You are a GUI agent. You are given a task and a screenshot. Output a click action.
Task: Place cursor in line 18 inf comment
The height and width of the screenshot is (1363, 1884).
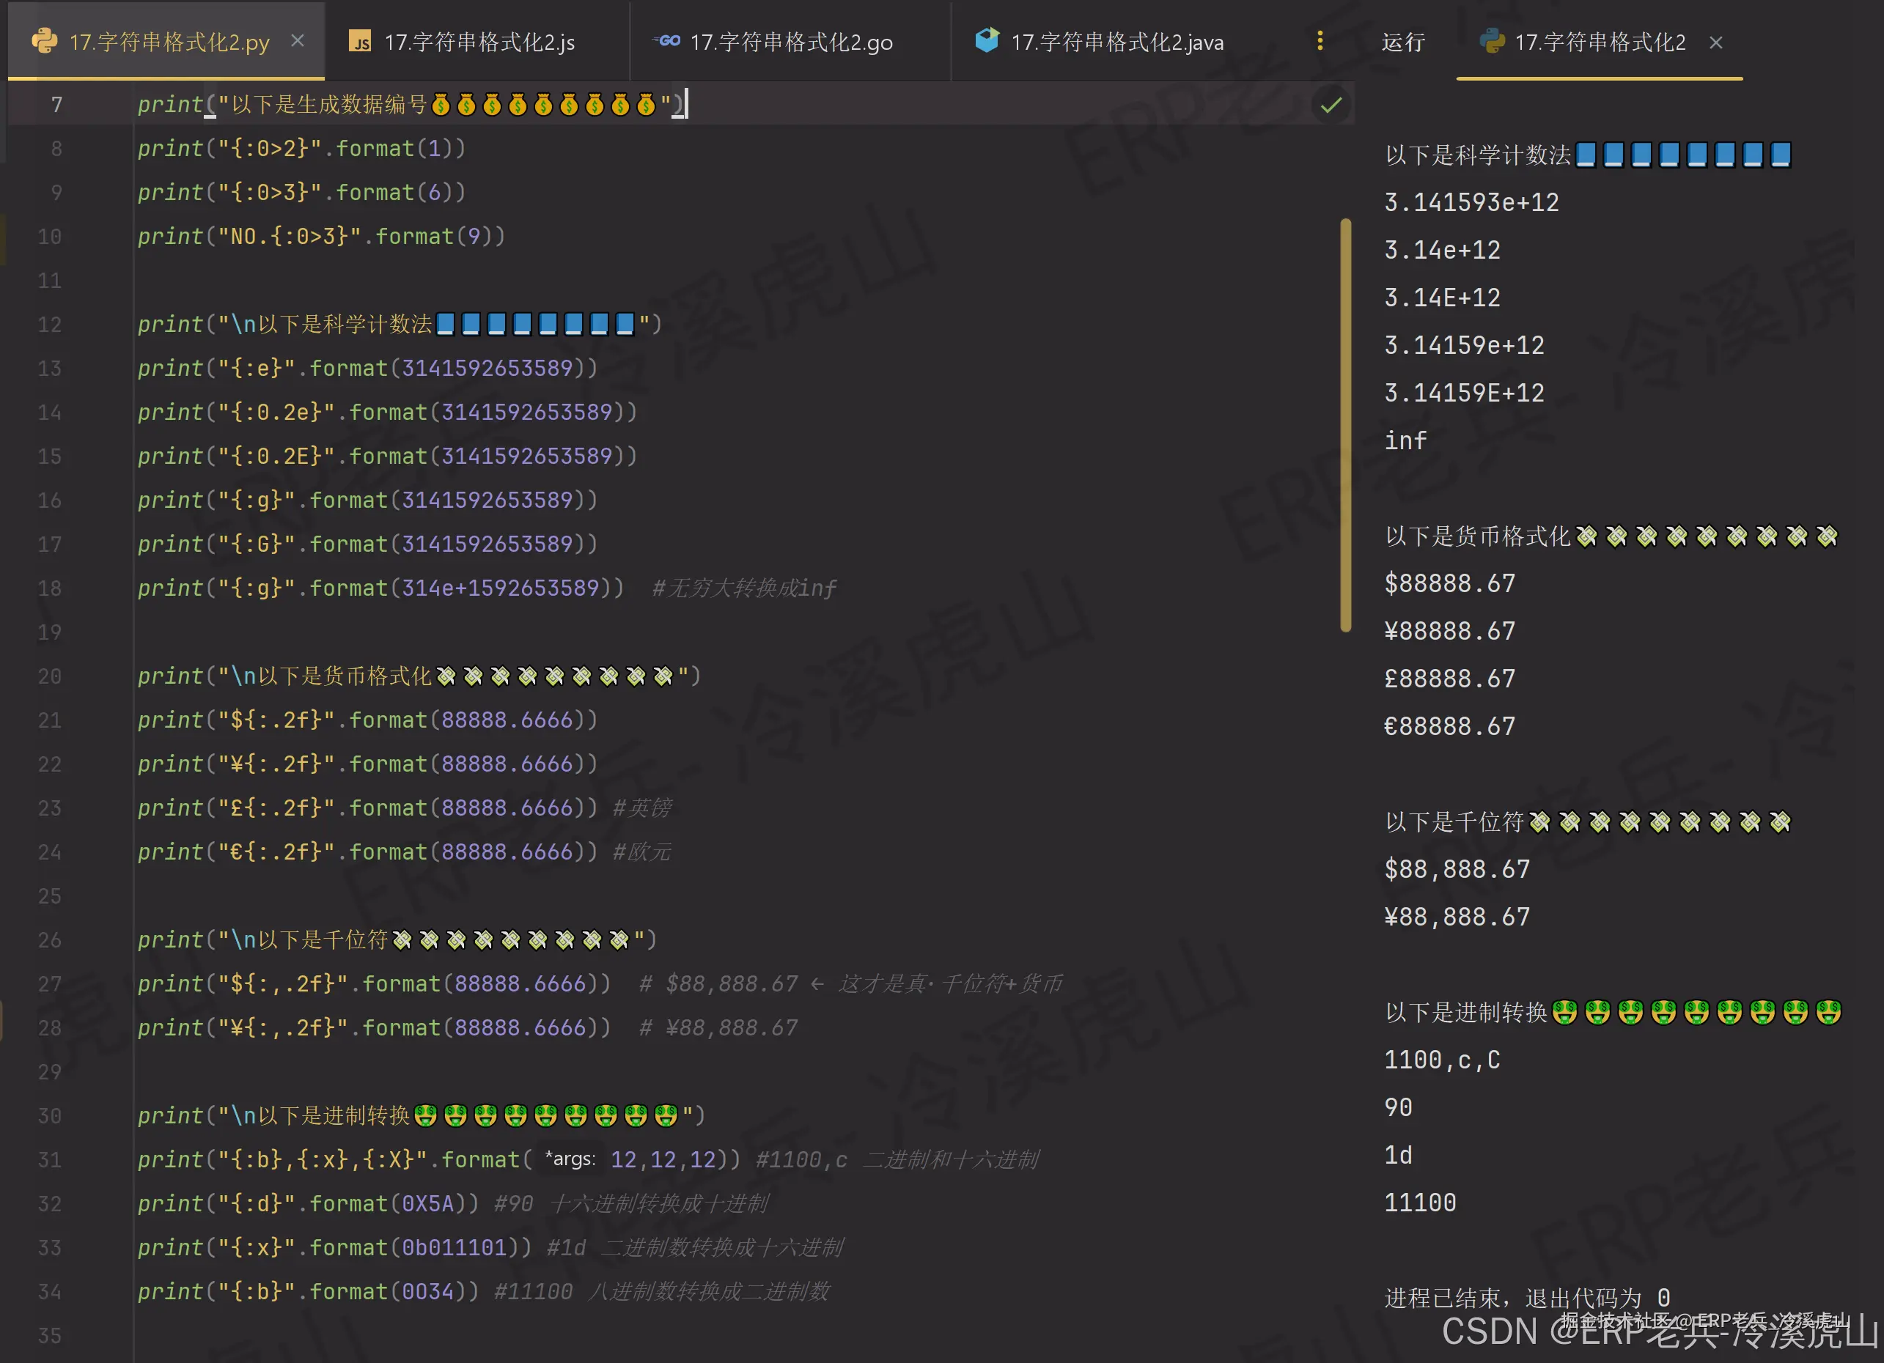click(744, 588)
